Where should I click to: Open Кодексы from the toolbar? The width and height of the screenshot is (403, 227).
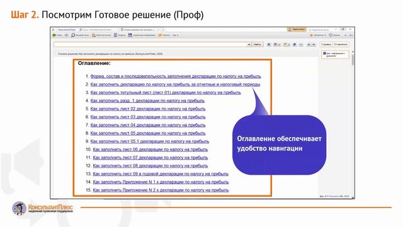point(120,35)
